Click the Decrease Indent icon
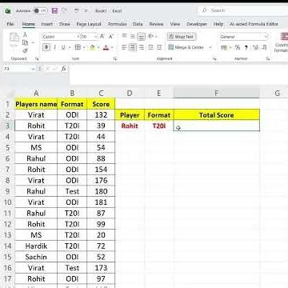The height and width of the screenshot is (288, 288). (x=150, y=47)
